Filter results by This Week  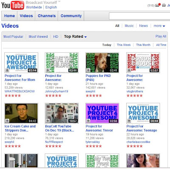click(x=124, y=45)
